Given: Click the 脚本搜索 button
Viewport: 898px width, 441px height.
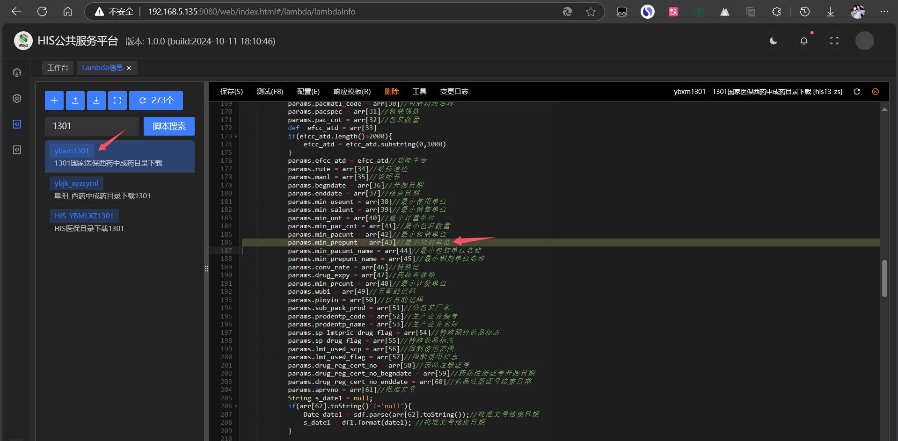Looking at the screenshot, I should point(169,126).
